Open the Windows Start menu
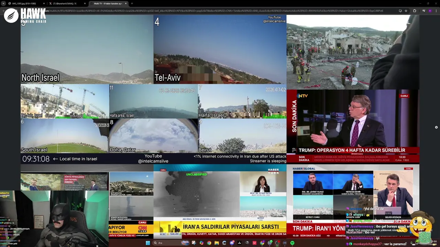440x247 pixels. click(x=148, y=243)
